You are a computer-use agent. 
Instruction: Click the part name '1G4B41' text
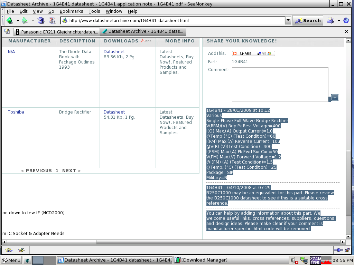tap(240, 61)
